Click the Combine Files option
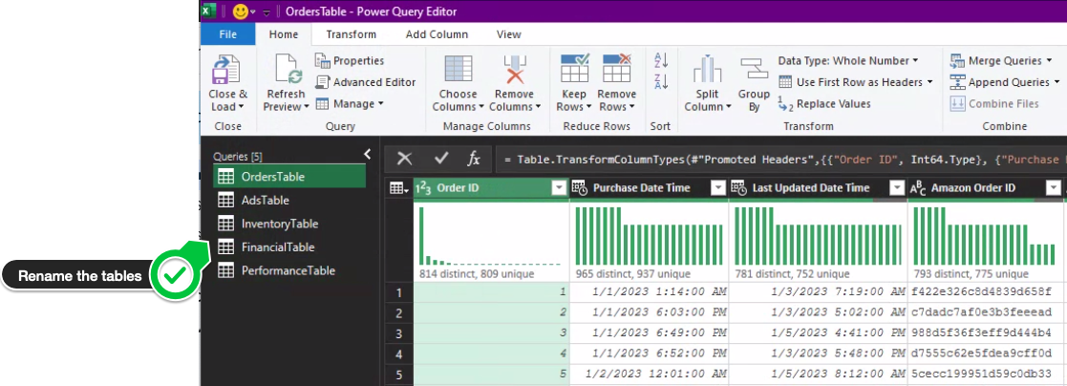 [994, 103]
